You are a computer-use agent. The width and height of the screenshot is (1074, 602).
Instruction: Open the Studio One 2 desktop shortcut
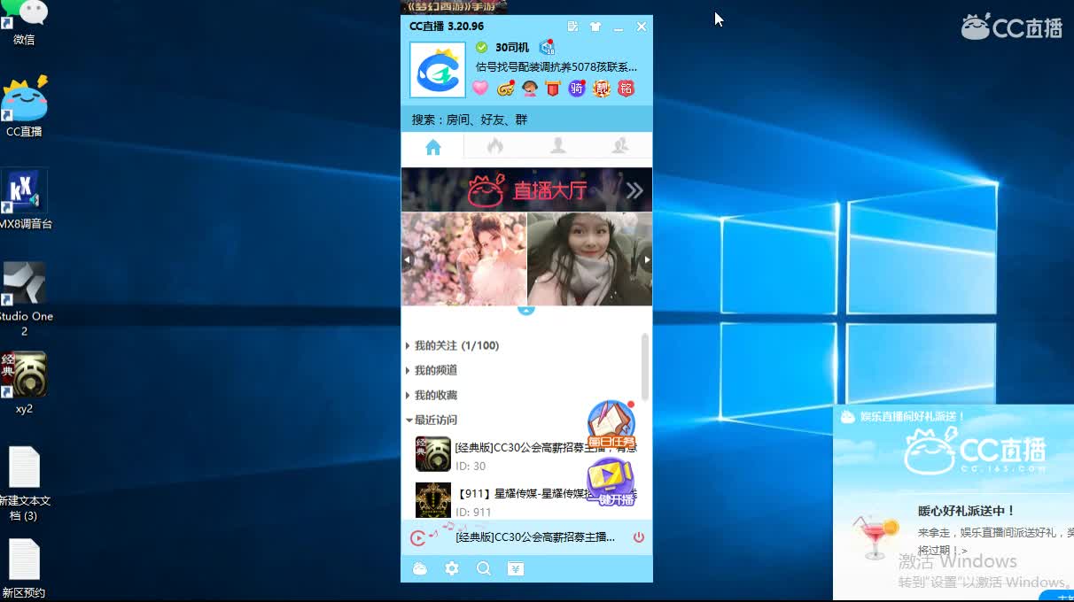pyautogui.click(x=25, y=299)
